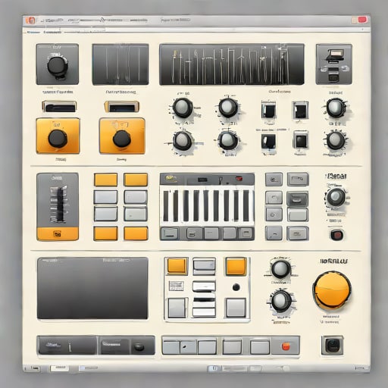388x388 pixels.
Task: Toggle the lower-left black square switch
Action: (x=268, y=142)
